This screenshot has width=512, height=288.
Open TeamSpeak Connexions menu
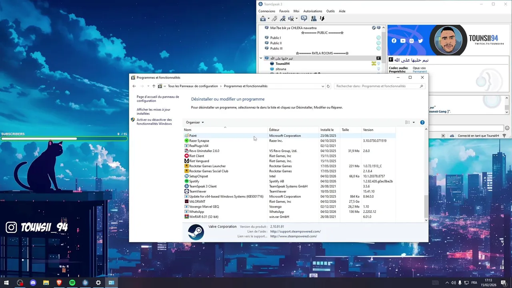click(267, 11)
